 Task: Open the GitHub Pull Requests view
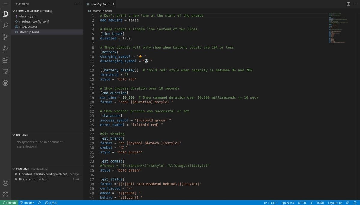tap(5, 83)
